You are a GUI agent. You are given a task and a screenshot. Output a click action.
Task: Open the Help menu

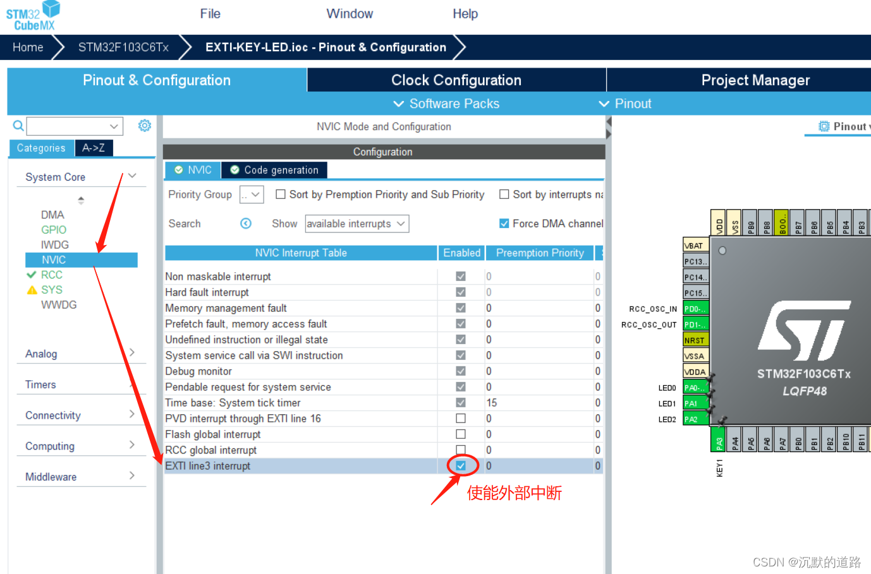[465, 14]
